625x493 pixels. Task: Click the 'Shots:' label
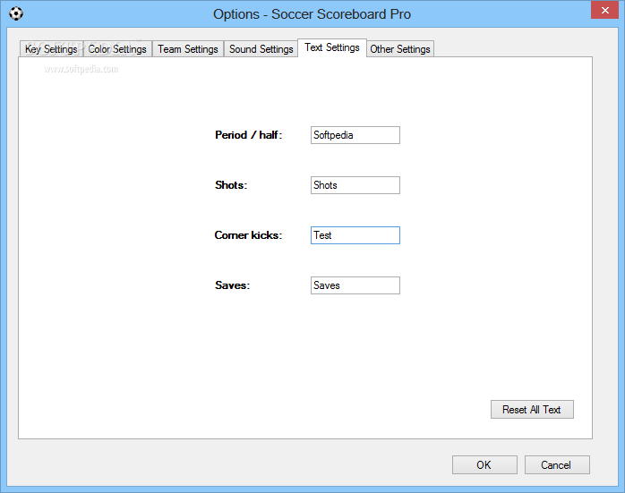[x=231, y=185]
